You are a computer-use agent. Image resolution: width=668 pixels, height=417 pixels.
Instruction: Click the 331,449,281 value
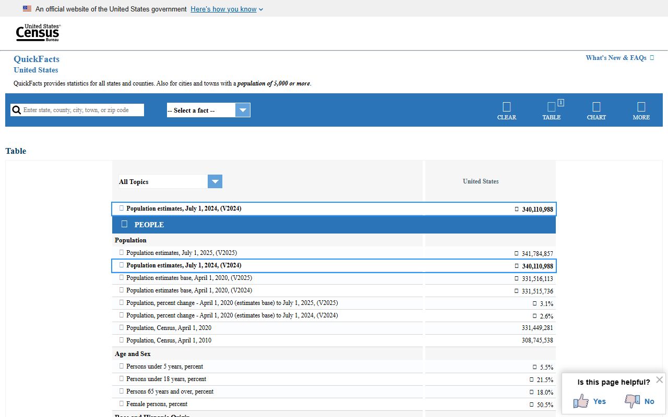[x=538, y=328]
